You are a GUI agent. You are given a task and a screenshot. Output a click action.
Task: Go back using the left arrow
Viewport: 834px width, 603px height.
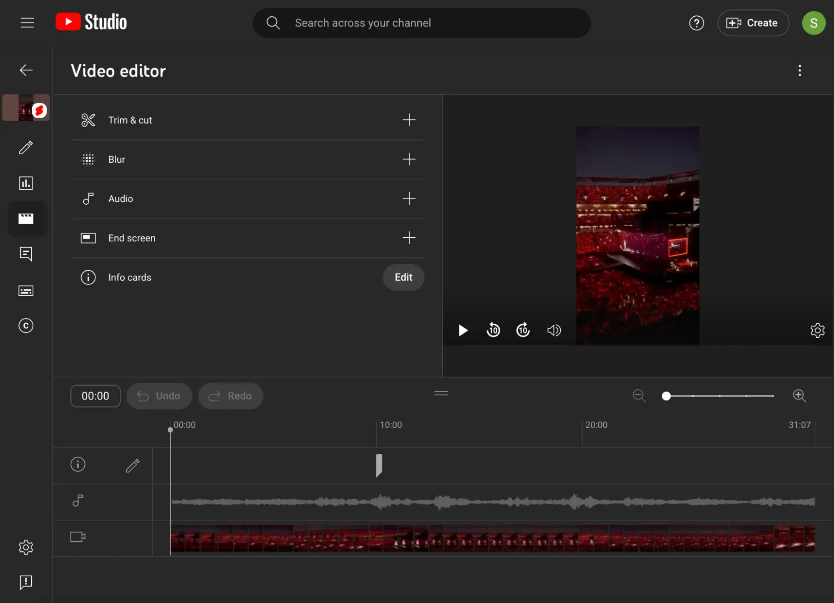26,70
